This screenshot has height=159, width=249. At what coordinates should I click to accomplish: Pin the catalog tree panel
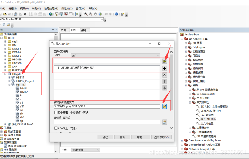tap(53, 30)
